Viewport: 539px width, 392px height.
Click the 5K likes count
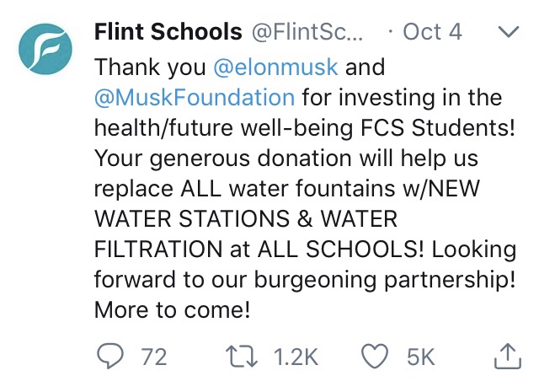click(419, 357)
